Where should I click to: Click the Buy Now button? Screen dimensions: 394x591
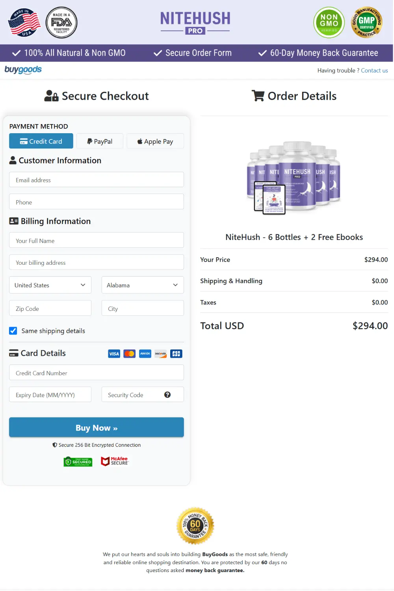[x=96, y=427]
